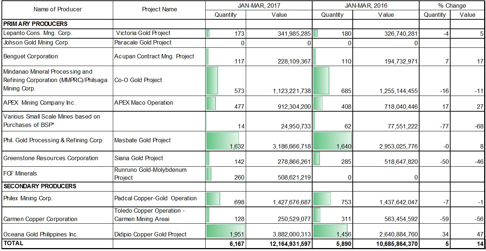The image size is (486, 251).
Task: Select the '% Change' header cell
Action: click(452, 5)
